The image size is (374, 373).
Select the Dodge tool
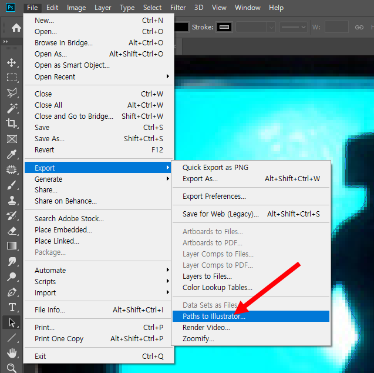[12, 277]
